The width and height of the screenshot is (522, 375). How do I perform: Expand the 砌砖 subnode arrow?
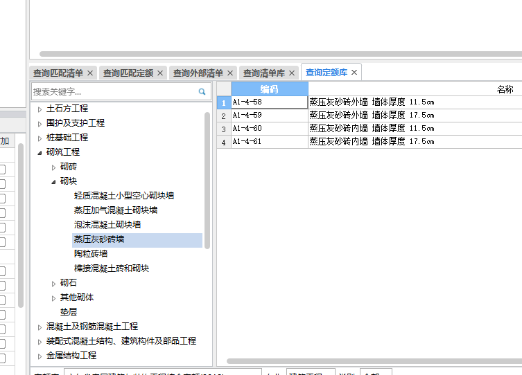click(53, 167)
